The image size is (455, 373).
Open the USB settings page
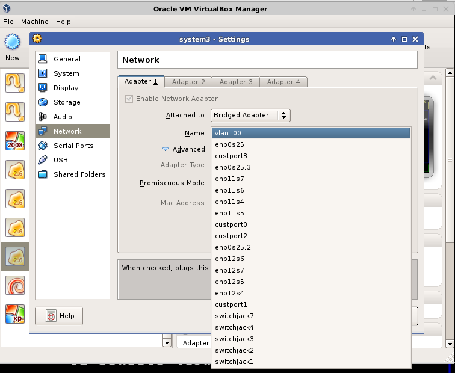(73, 160)
